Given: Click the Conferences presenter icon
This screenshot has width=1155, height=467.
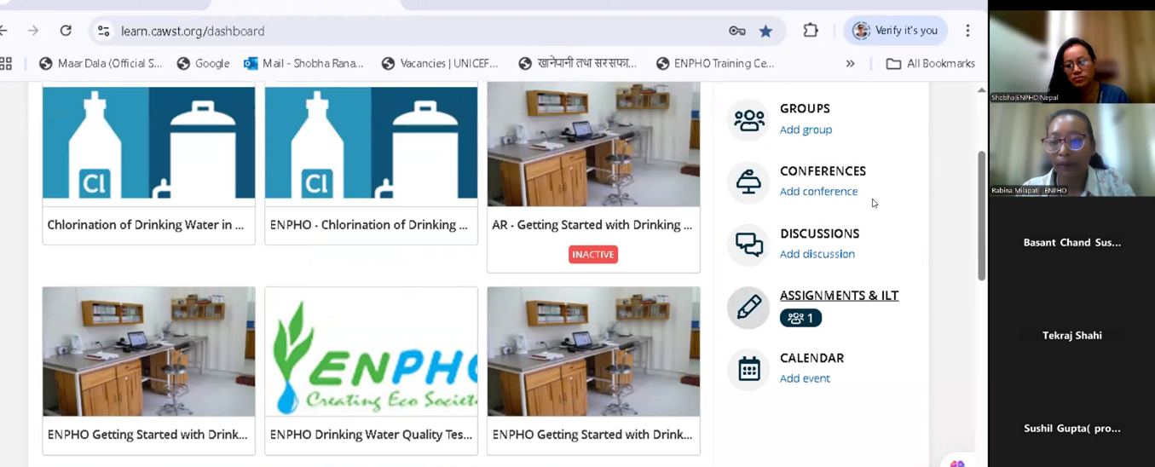Looking at the screenshot, I should (x=748, y=182).
